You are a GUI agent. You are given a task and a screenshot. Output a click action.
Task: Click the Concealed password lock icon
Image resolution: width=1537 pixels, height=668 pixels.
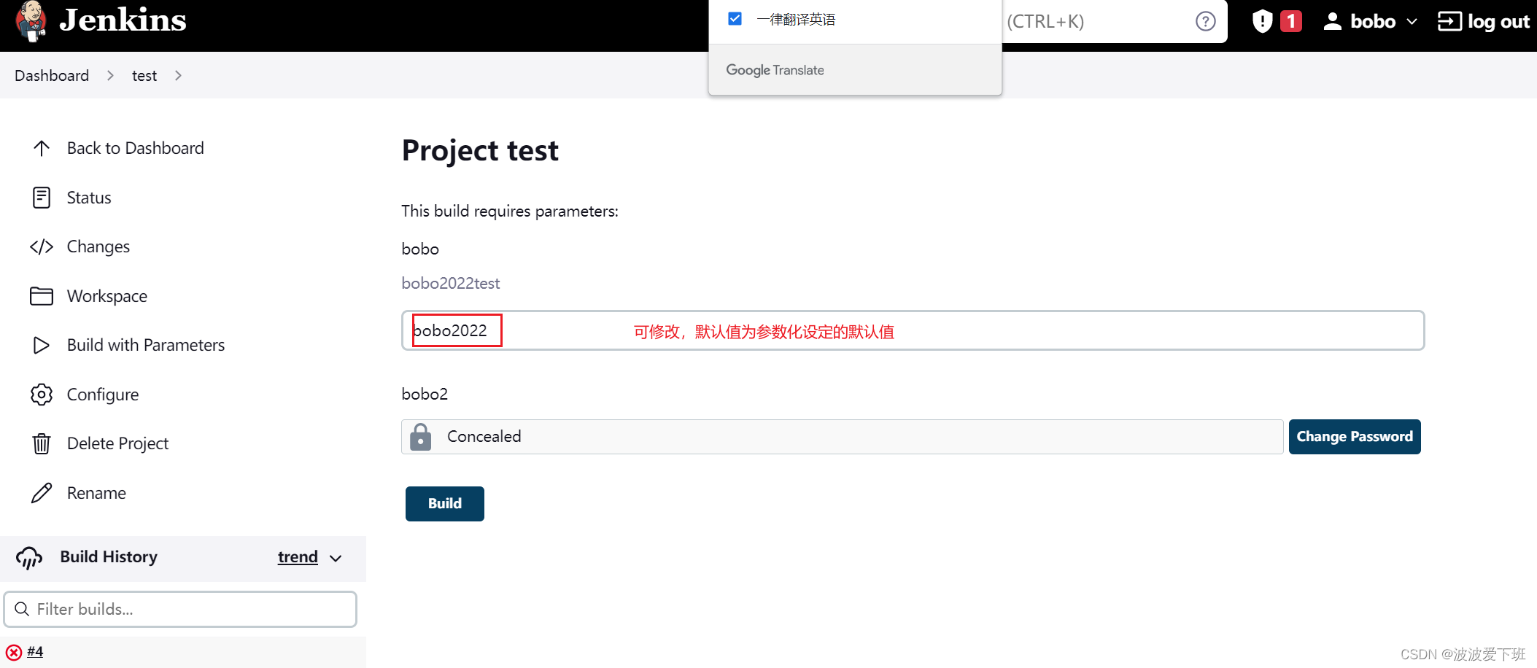[421, 436]
